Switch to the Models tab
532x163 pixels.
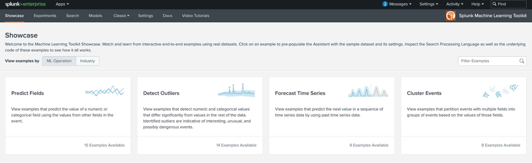tap(95, 16)
